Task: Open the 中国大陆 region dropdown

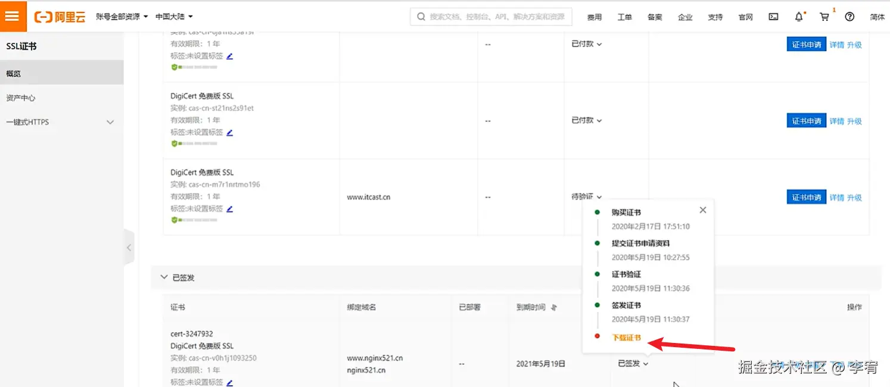Action: [174, 17]
